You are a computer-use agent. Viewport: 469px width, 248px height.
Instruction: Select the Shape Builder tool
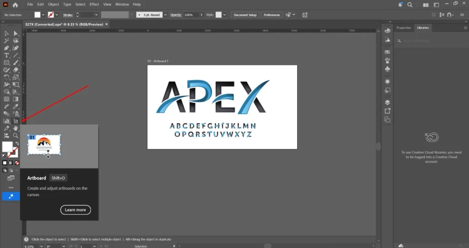6,92
